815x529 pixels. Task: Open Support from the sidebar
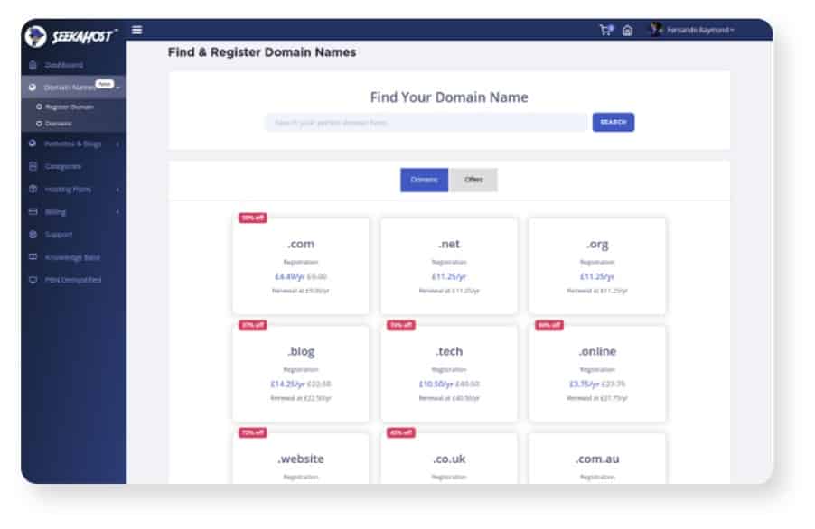click(x=58, y=235)
